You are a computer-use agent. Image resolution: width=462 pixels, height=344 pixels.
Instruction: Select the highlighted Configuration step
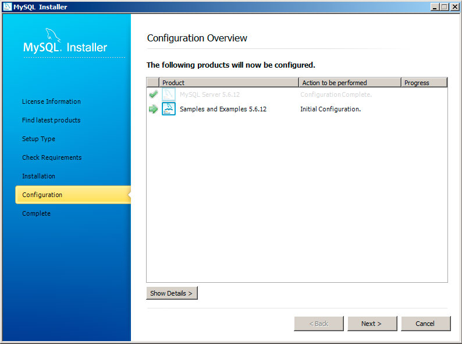73,195
